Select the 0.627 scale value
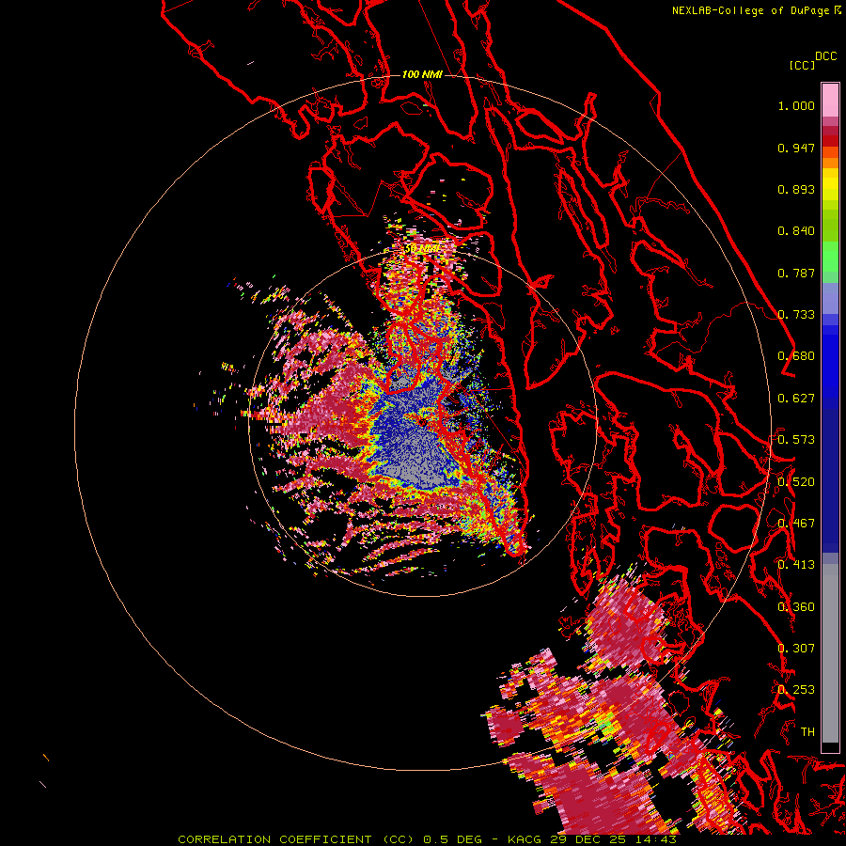Image resolution: width=846 pixels, height=846 pixels. (x=796, y=399)
